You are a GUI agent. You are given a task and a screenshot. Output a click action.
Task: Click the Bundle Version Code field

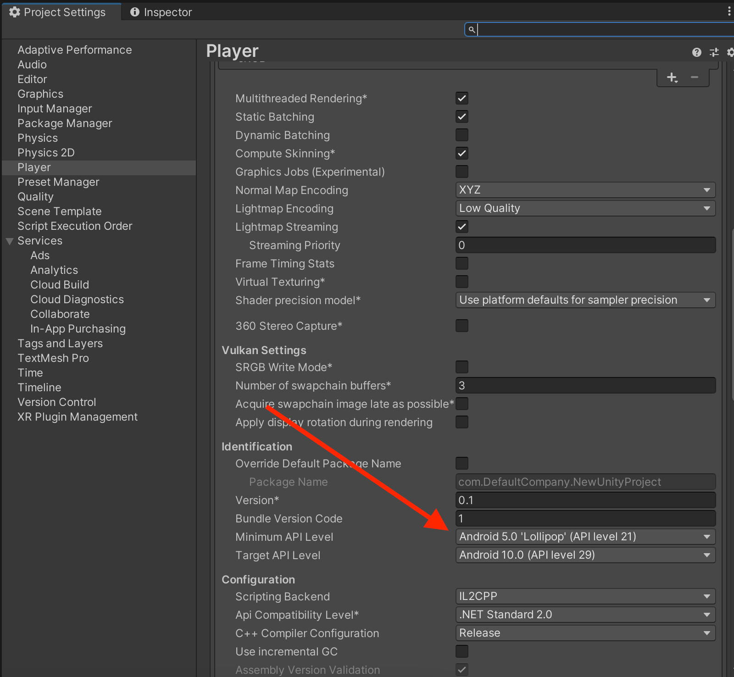click(x=585, y=519)
